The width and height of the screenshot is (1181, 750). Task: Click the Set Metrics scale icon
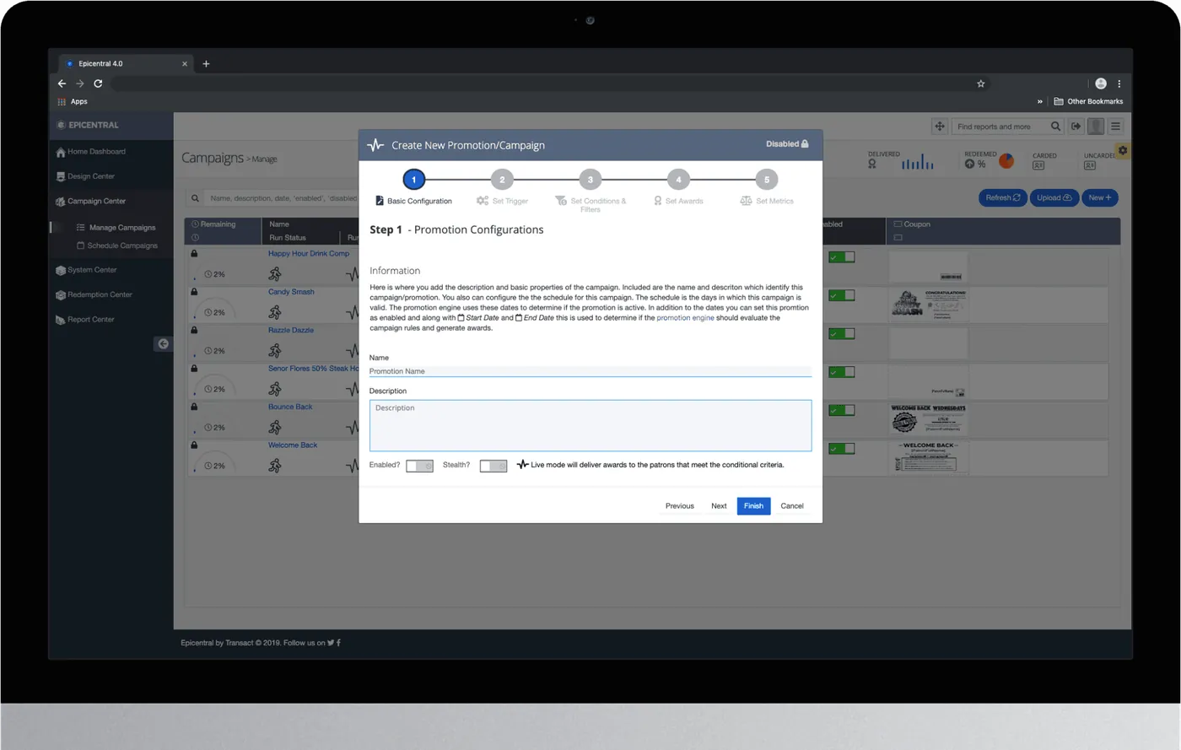coord(746,201)
